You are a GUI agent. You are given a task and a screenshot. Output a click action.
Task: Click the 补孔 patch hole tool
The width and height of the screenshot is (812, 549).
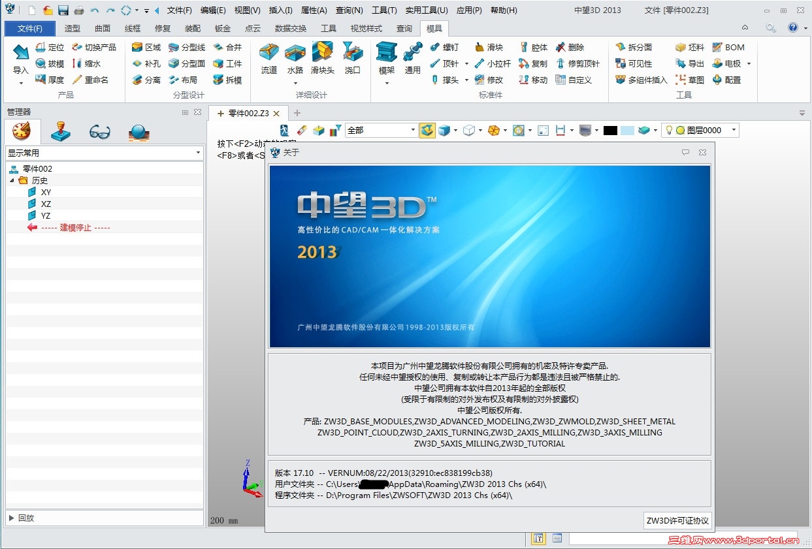pos(146,64)
